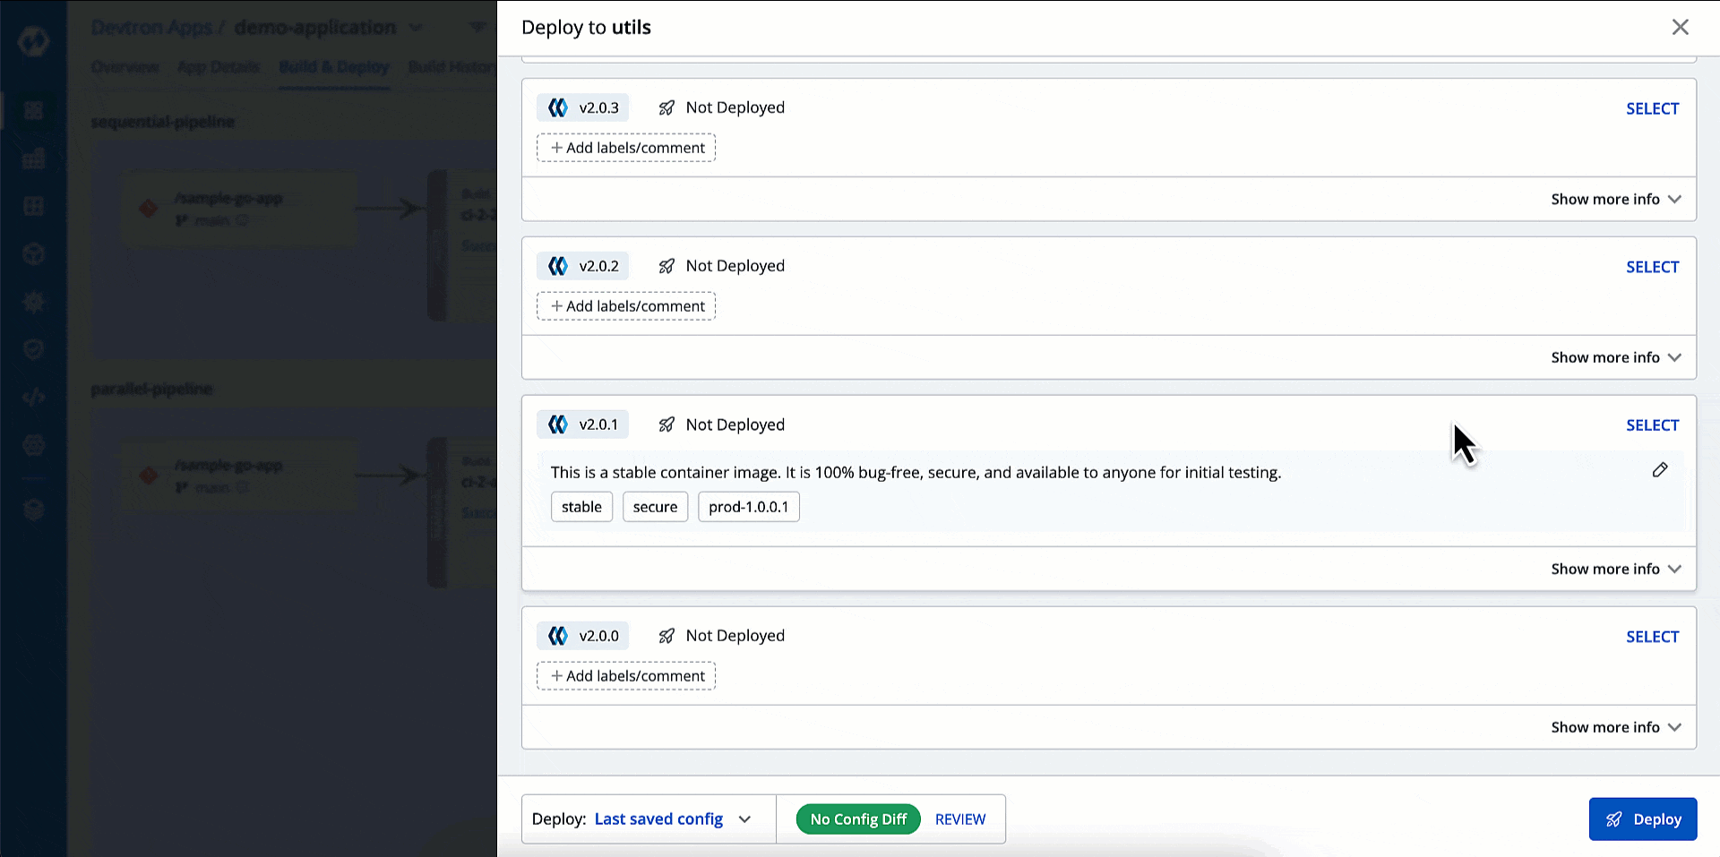
Task: Add labels/comment to v2.0.2 image
Action: coord(626,306)
